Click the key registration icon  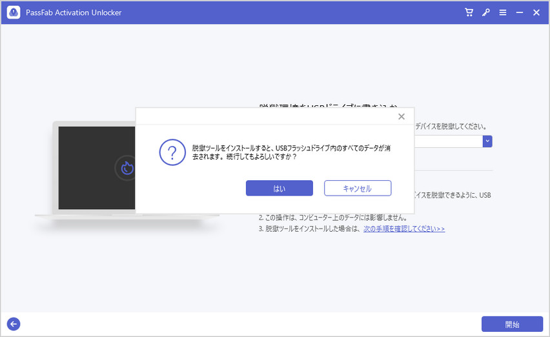pyautogui.click(x=486, y=13)
